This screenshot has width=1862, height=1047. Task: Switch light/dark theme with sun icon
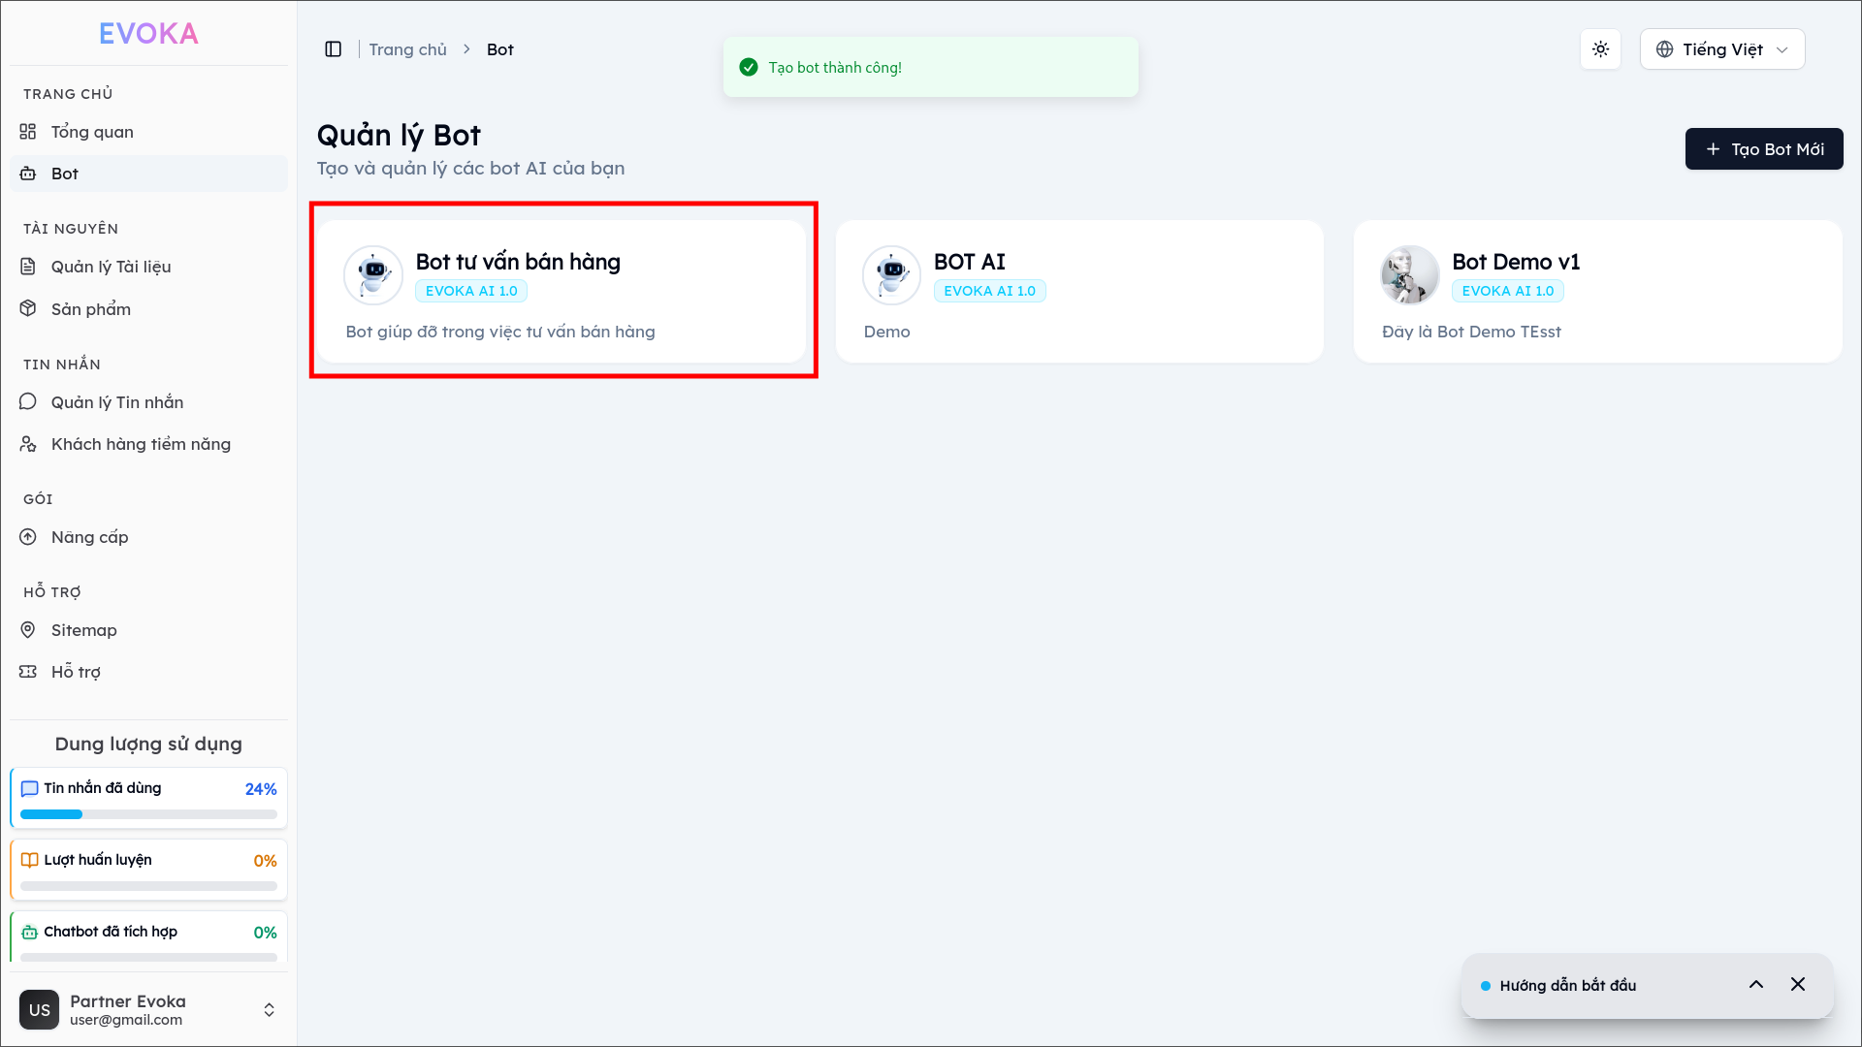(1600, 49)
